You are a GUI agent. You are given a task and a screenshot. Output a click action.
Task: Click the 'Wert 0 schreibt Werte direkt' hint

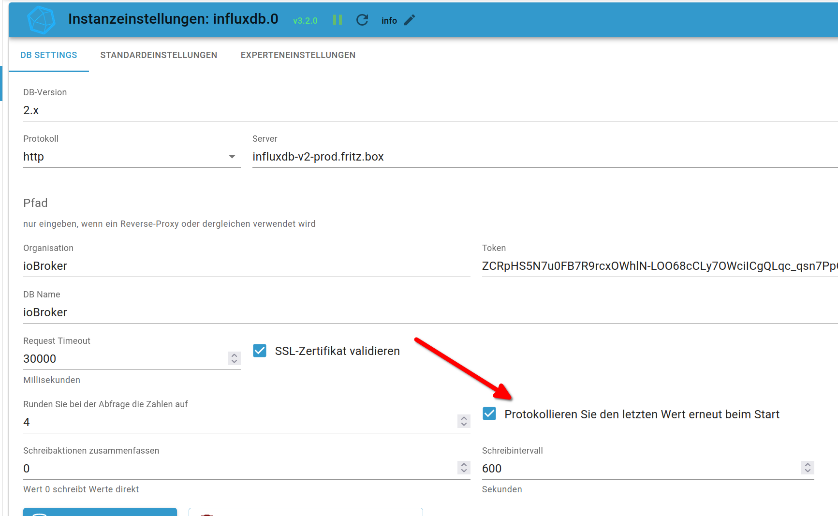81,489
